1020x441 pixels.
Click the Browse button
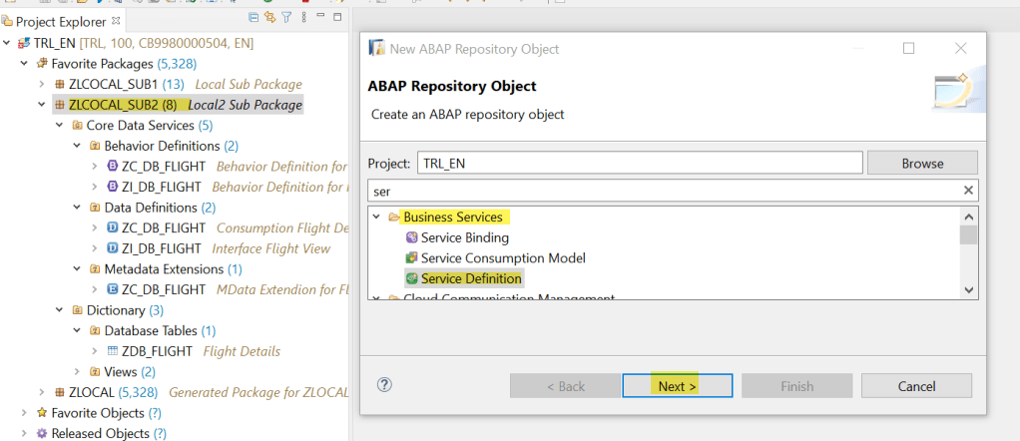921,164
